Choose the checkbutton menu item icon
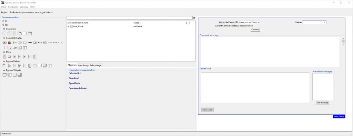 (14, 57)
